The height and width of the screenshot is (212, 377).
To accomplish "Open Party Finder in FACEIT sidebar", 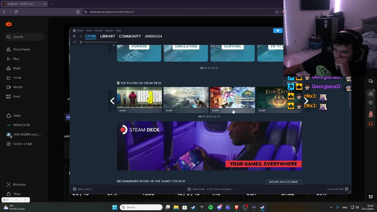I will point(19,49).
